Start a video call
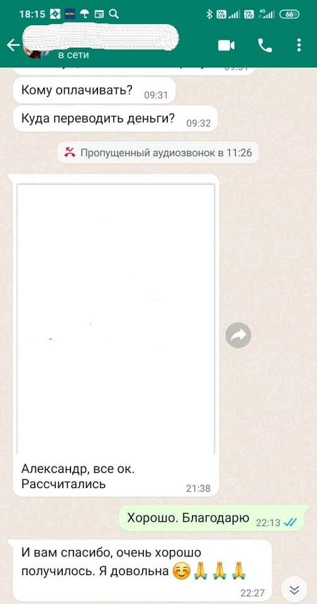 coord(226,46)
